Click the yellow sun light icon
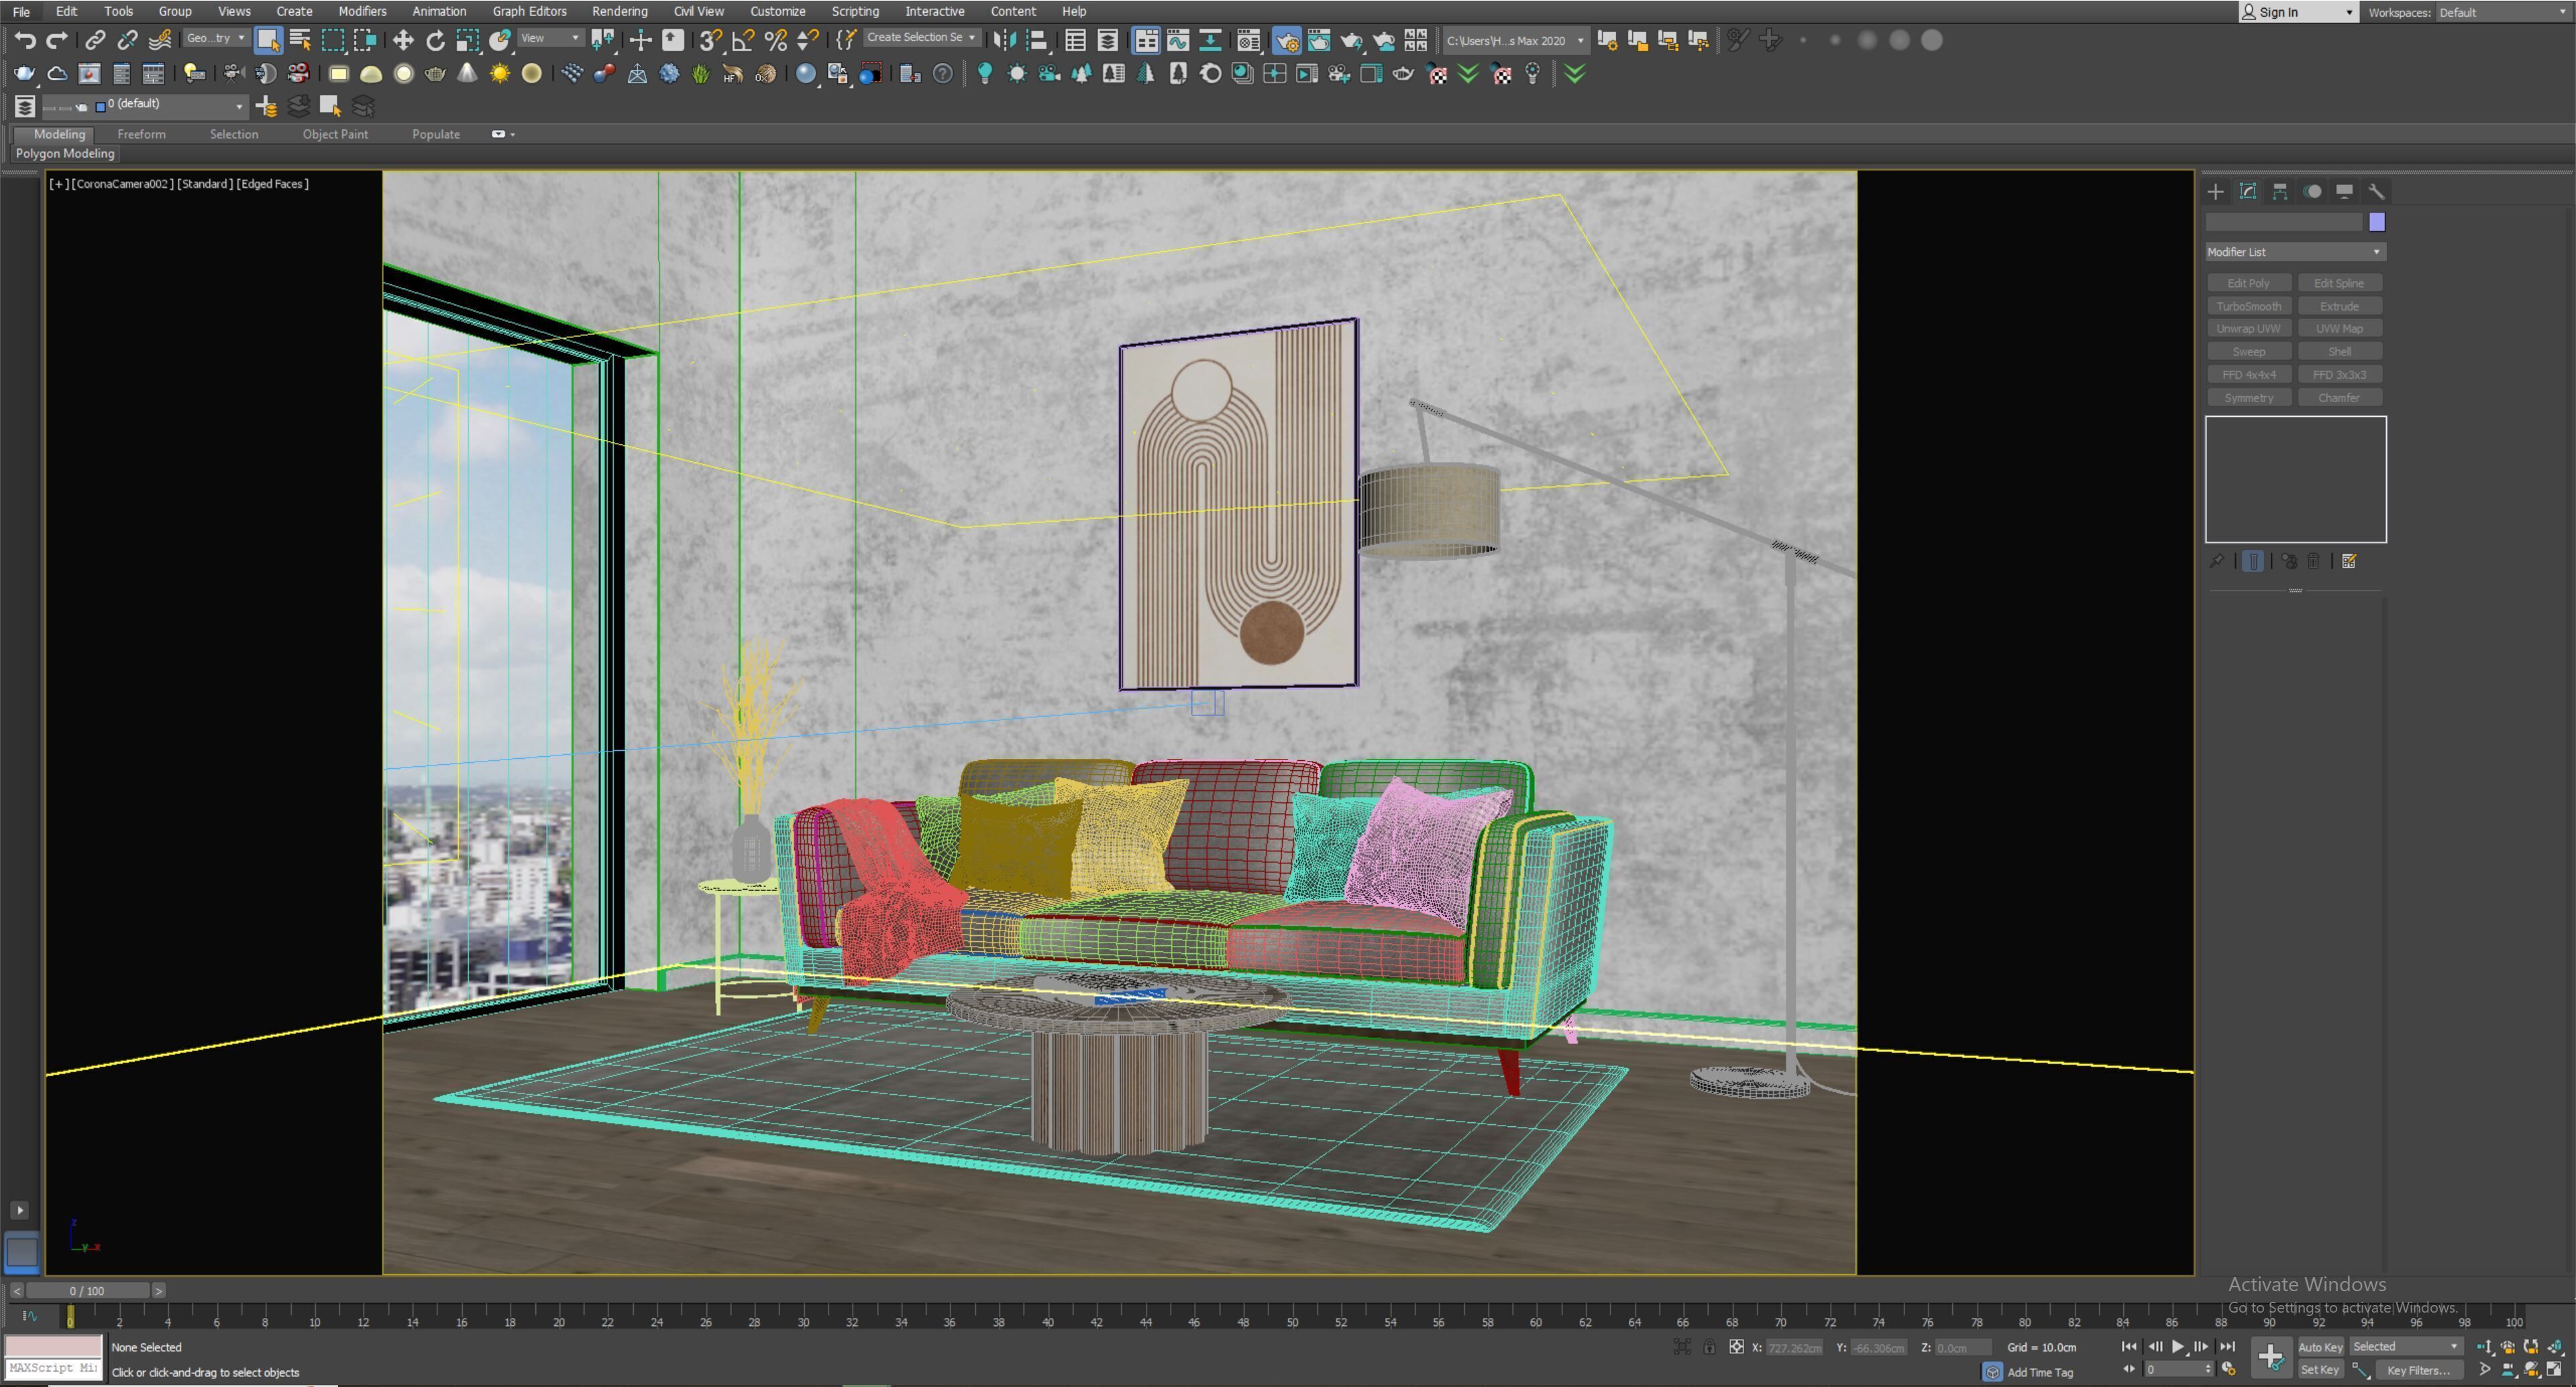The height and width of the screenshot is (1387, 2576). tap(500, 74)
